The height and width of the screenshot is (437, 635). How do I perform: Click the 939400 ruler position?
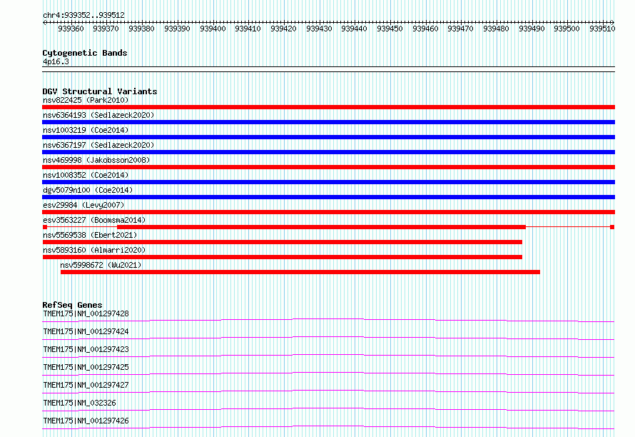point(213,29)
